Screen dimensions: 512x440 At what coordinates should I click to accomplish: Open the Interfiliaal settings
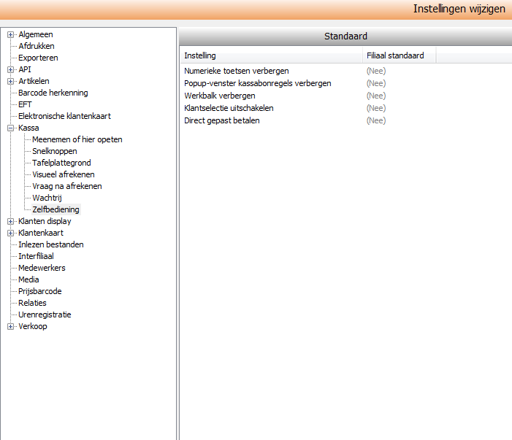click(x=36, y=256)
